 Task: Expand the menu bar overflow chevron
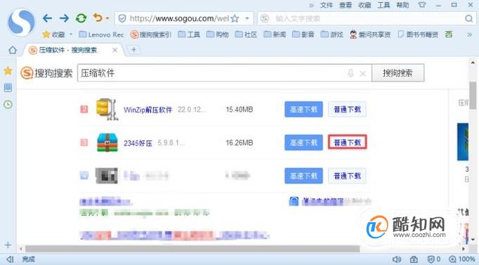[x=311, y=5]
